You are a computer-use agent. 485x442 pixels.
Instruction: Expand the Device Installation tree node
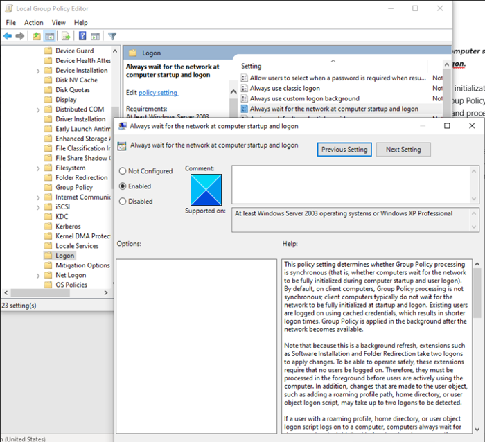pyautogui.click(x=38, y=71)
